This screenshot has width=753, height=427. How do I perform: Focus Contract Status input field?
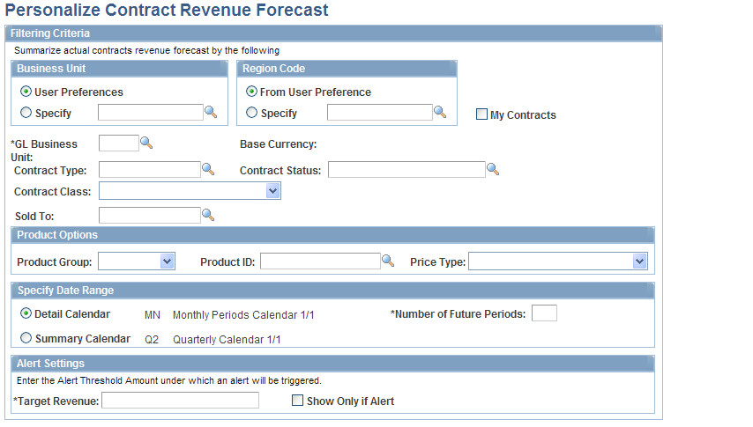pyautogui.click(x=406, y=169)
